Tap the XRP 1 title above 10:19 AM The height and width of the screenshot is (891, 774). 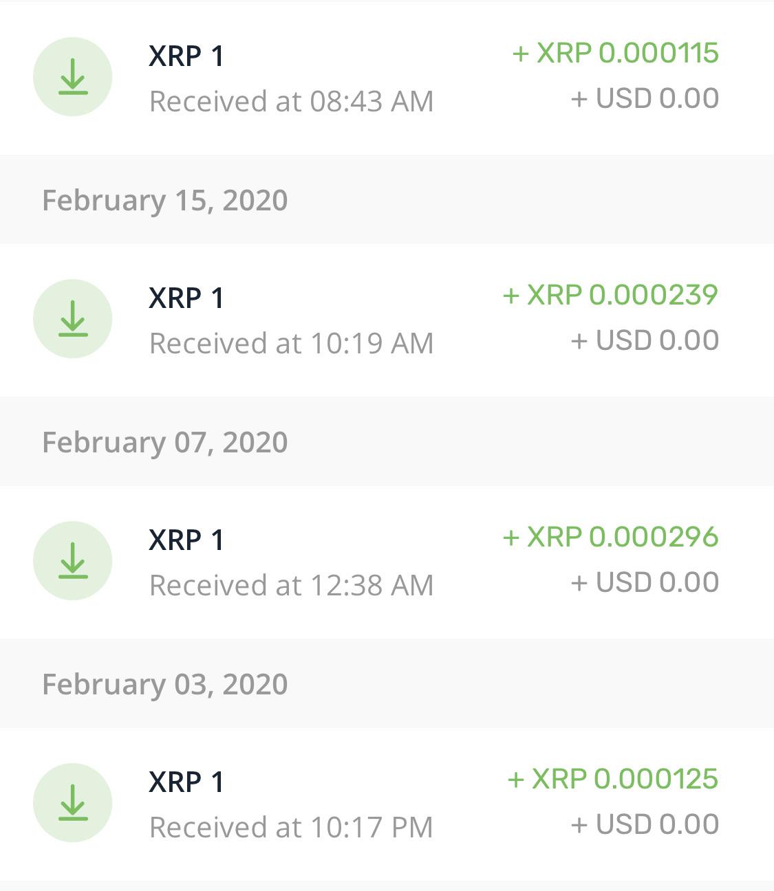pos(186,298)
